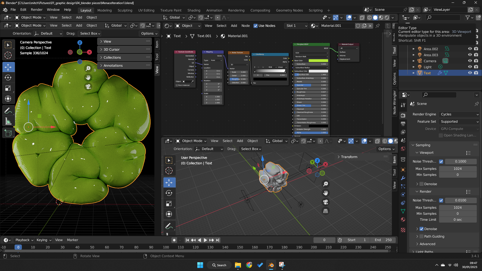Click the zoom magnifier icon in the viewport gizmos
Screen dimensions: 482x271
tap(88, 68)
